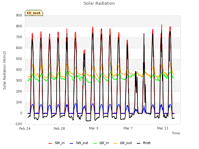Click the 300 y-axis tick label

coord(19,81)
